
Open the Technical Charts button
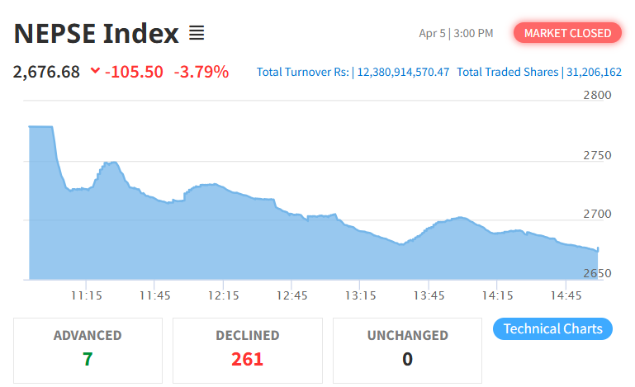click(552, 328)
